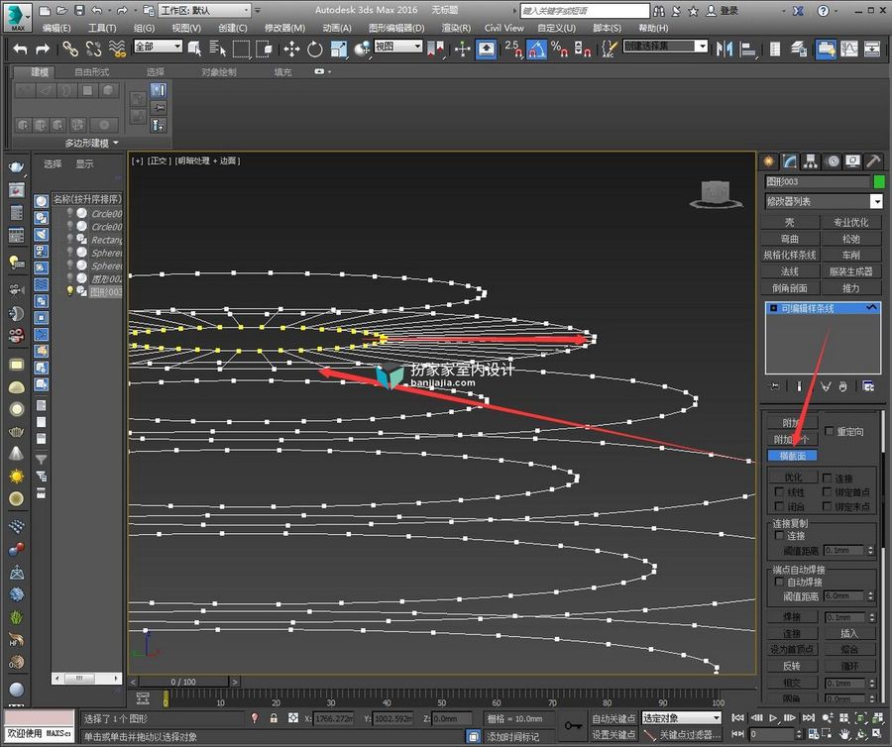
Task: Toggle the selection lock icon in status bar
Action: 274,718
